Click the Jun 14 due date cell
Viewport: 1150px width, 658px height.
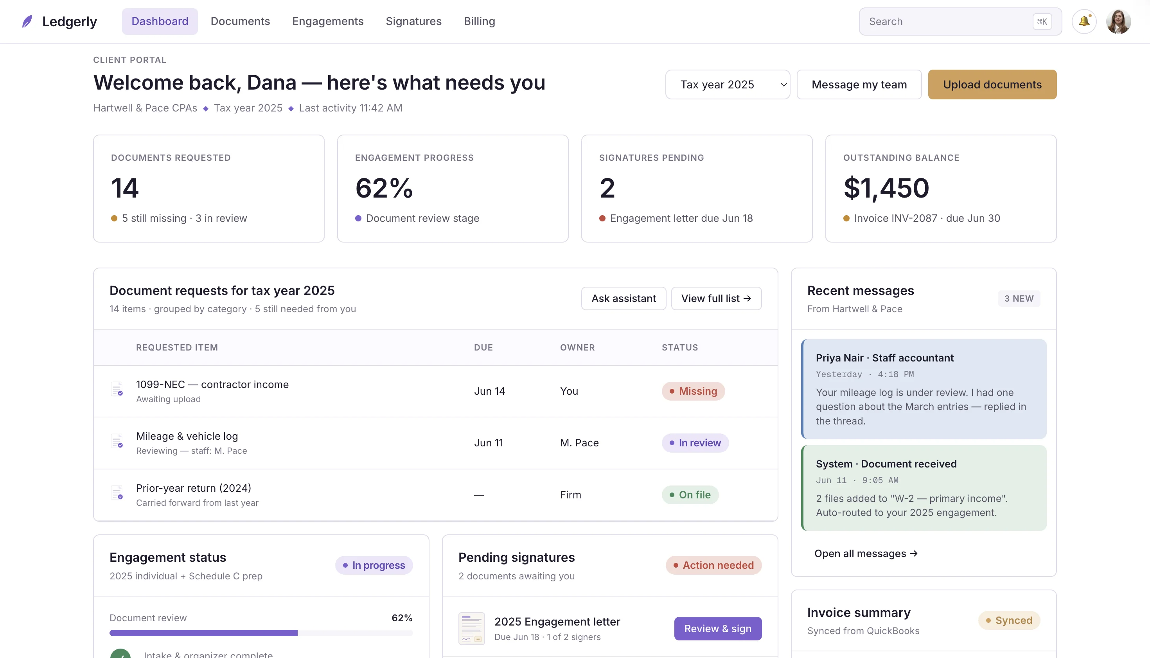pyautogui.click(x=489, y=391)
